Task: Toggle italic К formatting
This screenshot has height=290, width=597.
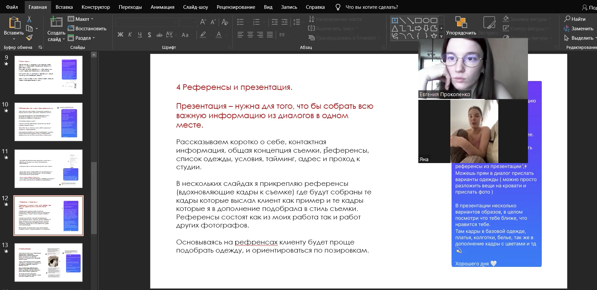Action: pos(130,35)
